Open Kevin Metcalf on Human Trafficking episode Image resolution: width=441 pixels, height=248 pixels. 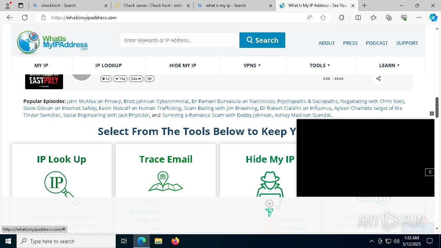(140, 108)
